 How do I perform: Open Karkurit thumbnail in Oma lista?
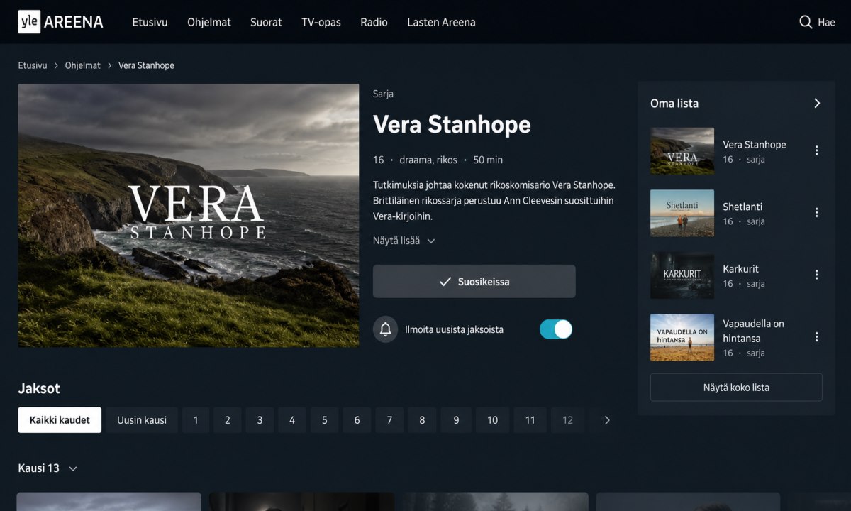pyautogui.click(x=682, y=275)
